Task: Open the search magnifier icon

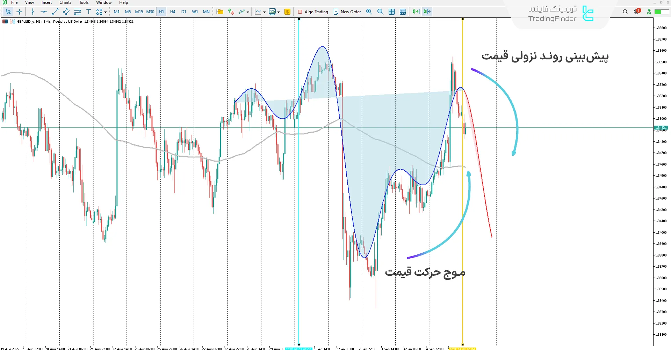Action: [x=625, y=12]
